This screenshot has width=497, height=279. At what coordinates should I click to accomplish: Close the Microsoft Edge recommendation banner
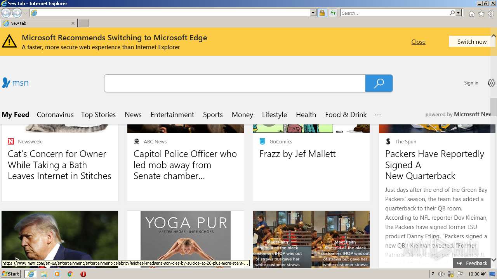(418, 42)
